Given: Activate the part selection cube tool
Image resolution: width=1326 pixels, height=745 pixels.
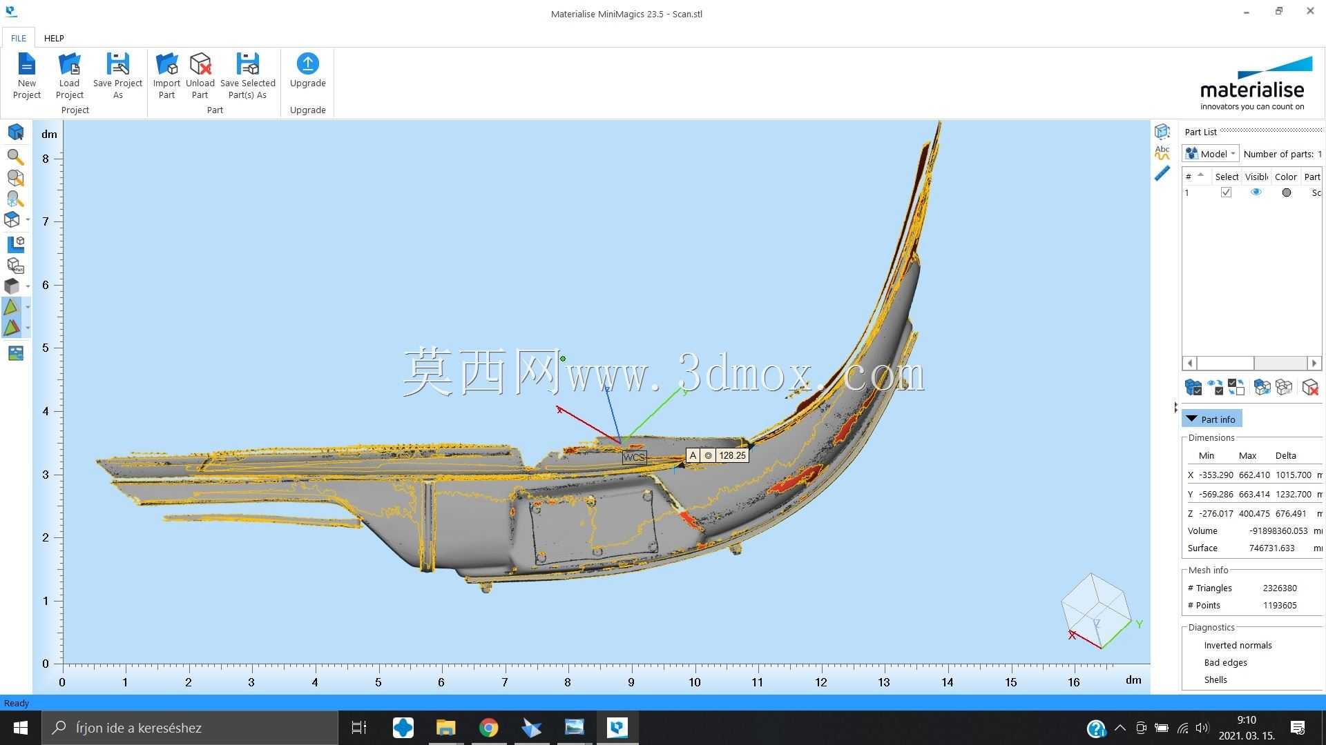Looking at the screenshot, I should click(15, 132).
